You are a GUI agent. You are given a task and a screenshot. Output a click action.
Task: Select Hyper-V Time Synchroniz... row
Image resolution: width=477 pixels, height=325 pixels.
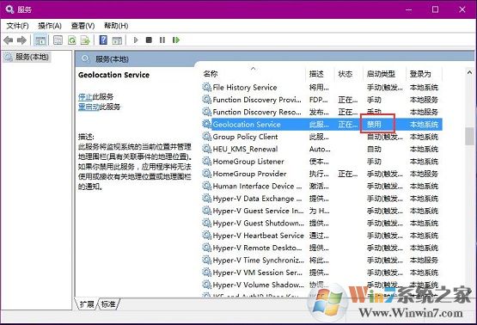click(x=321, y=261)
